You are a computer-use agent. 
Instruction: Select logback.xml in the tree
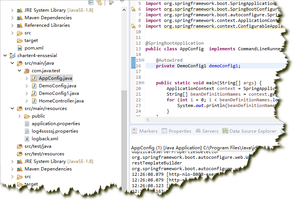point(45,139)
